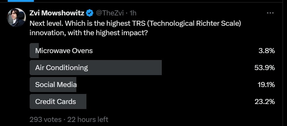The image size is (287, 126).
Task: Click the words Technological Richter Scale in the tweet
Action: point(192,24)
